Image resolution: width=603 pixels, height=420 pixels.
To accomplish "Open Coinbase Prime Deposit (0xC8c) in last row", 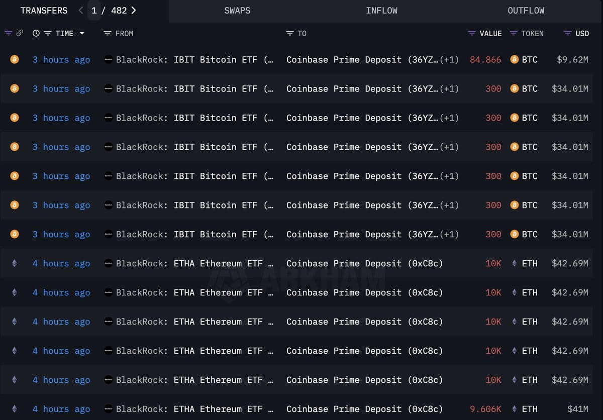I will pyautogui.click(x=364, y=409).
